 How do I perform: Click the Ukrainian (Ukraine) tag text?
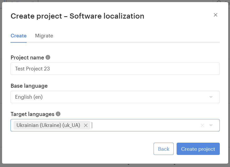click(48, 125)
